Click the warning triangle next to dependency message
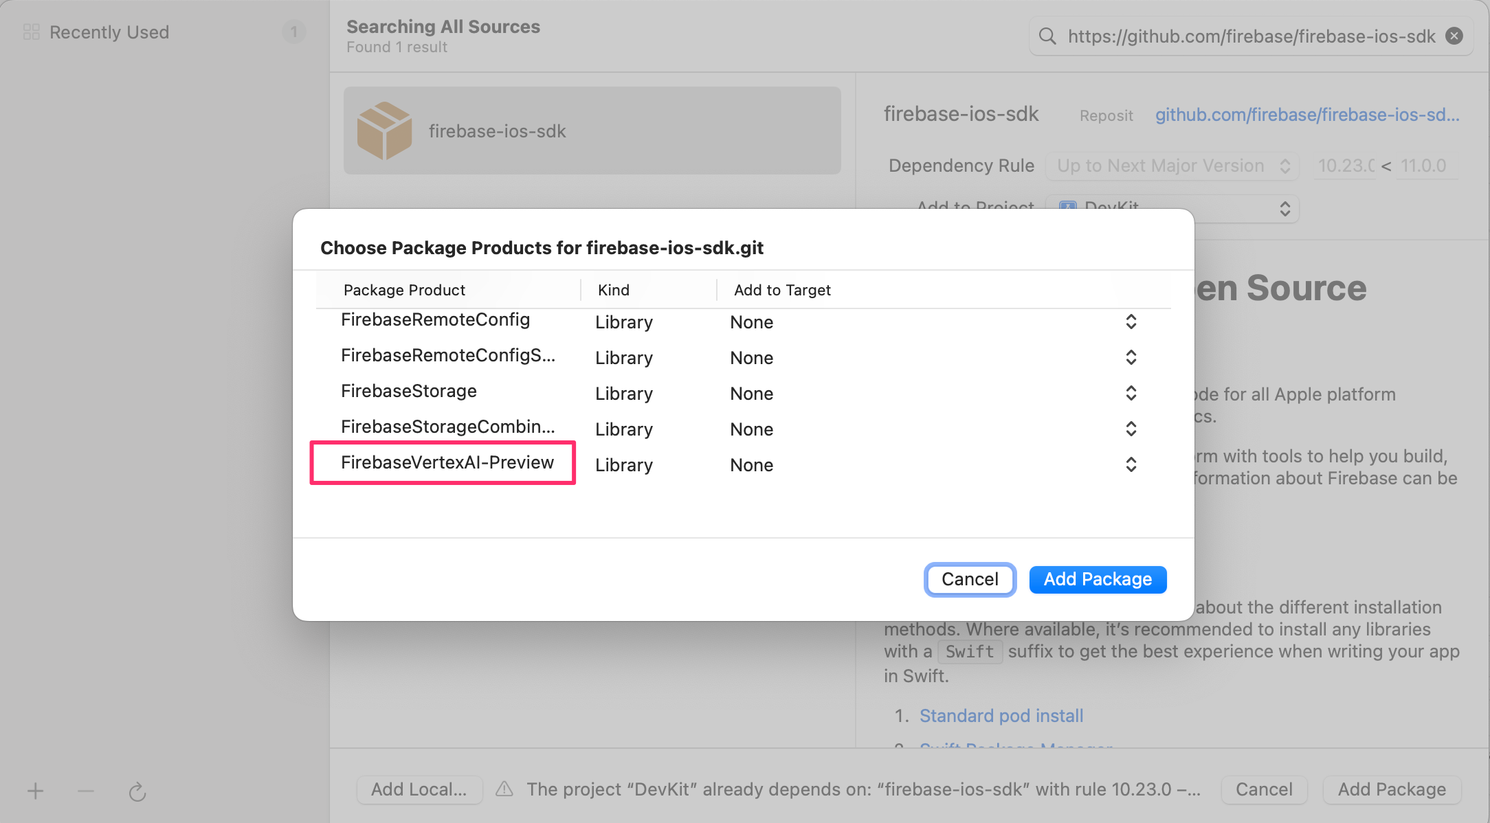The height and width of the screenshot is (823, 1490). (x=505, y=789)
